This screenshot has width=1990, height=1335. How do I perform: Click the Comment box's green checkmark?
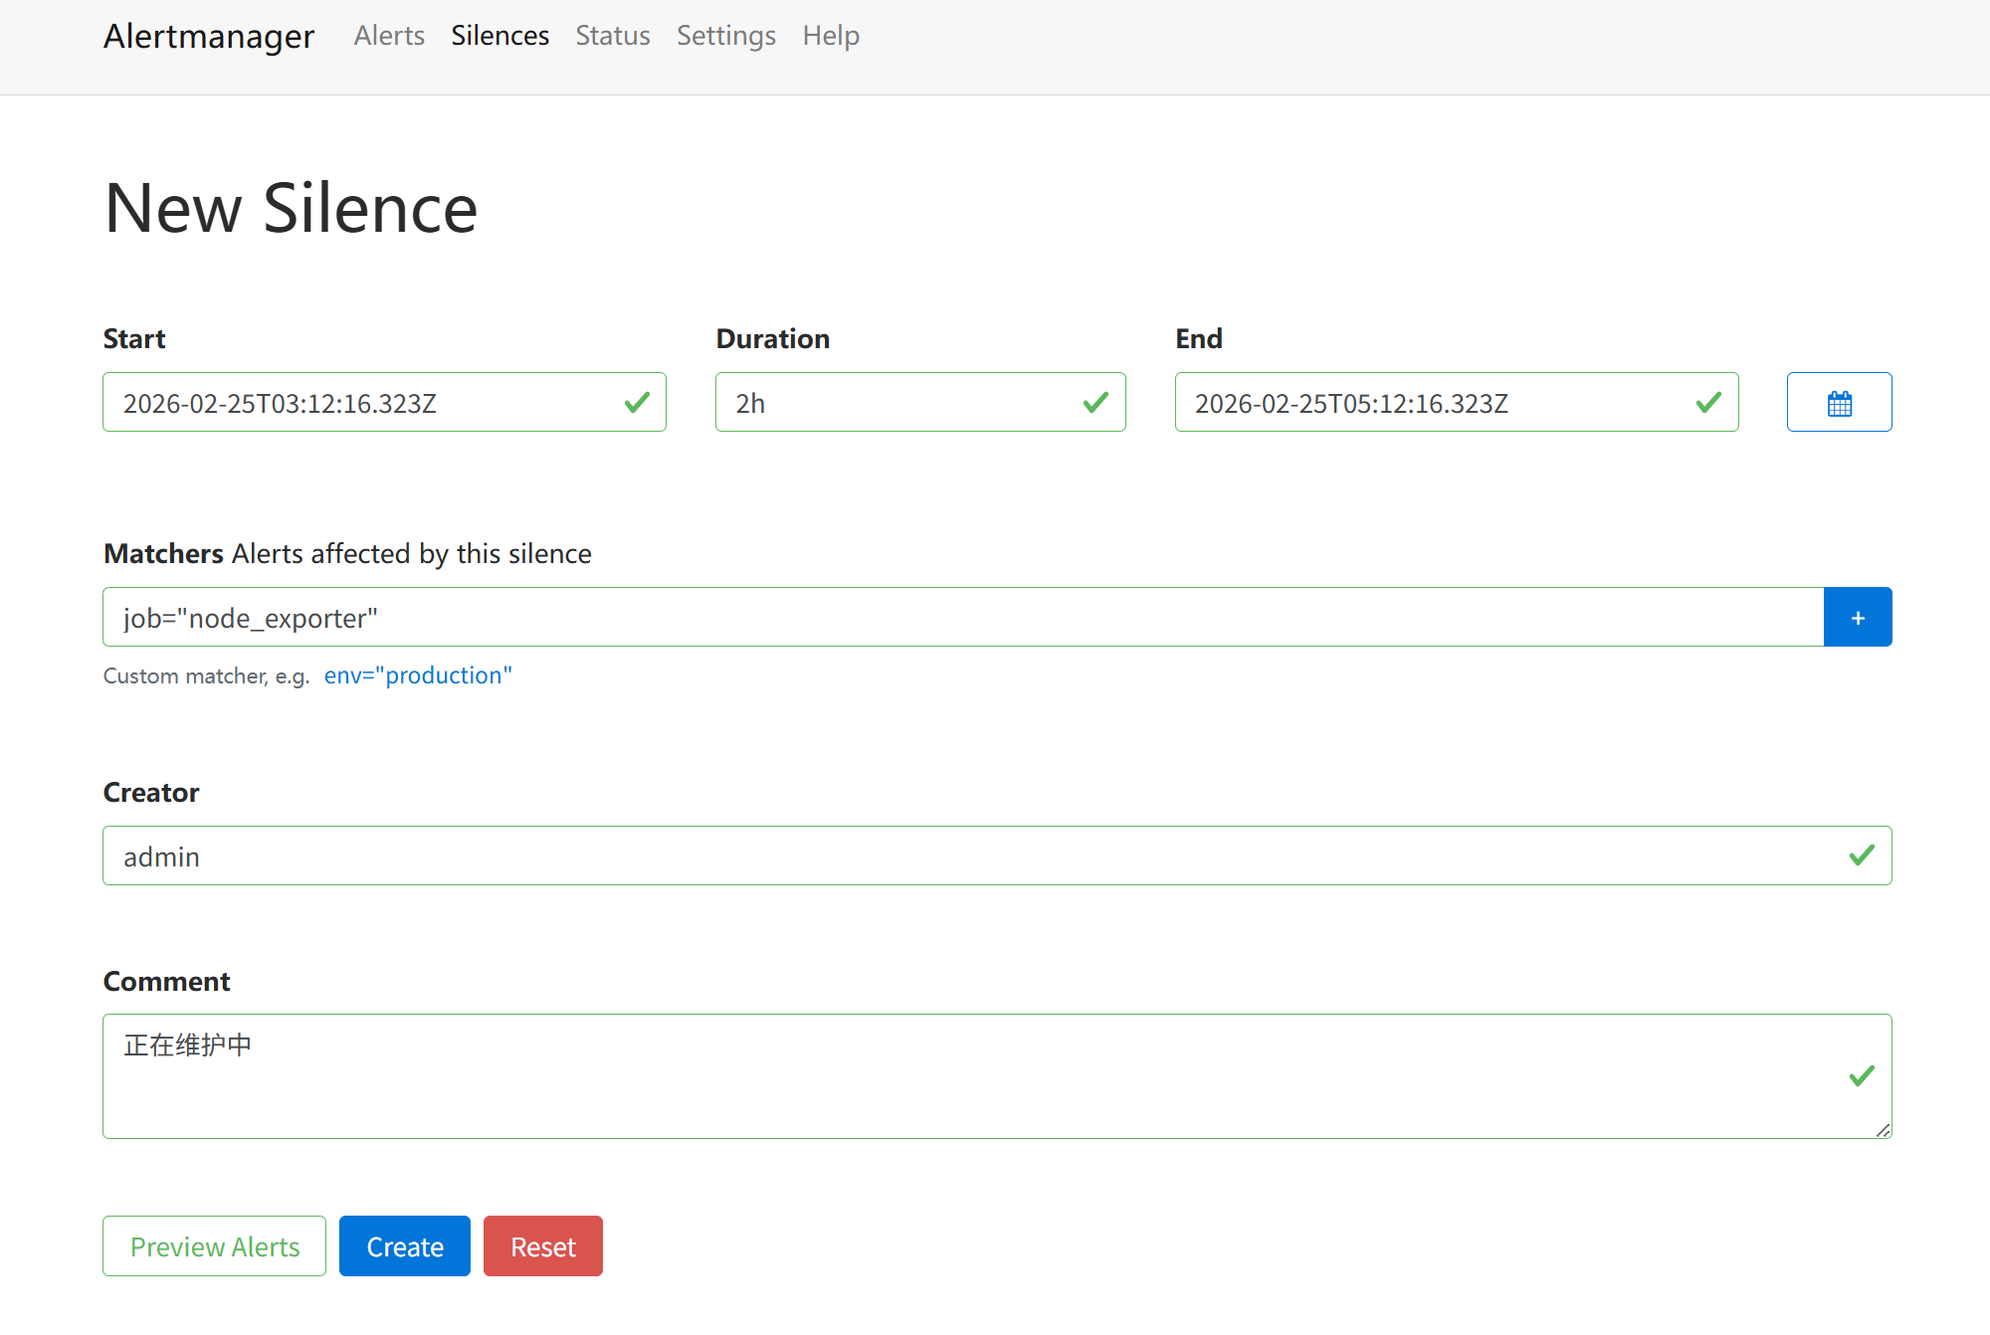tap(1861, 1076)
